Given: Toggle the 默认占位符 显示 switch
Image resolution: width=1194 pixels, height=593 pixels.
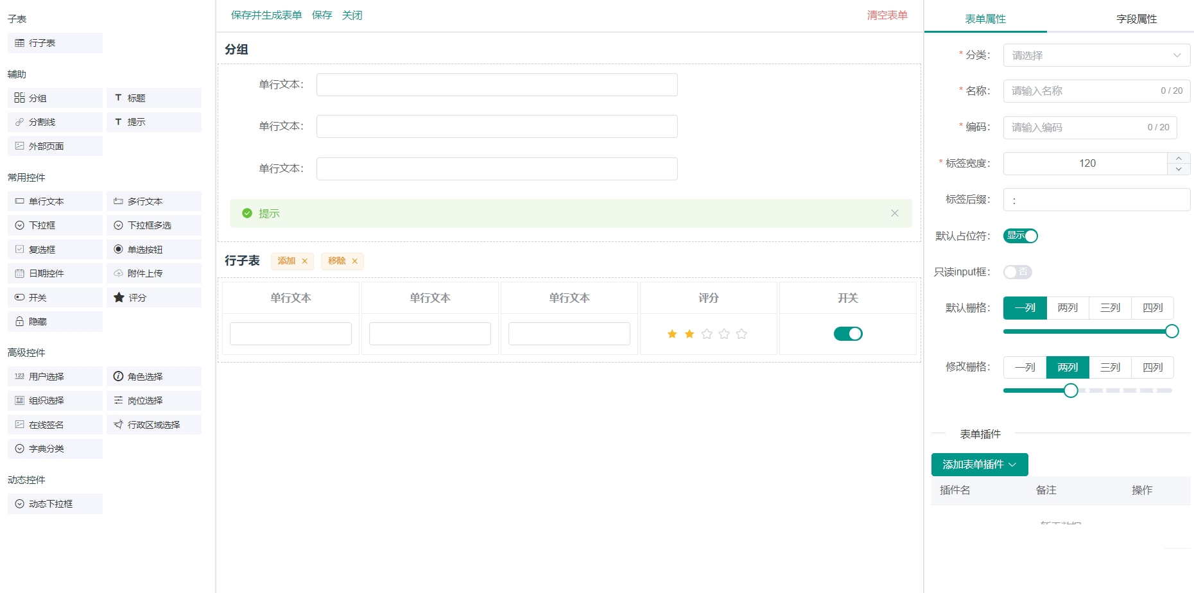Looking at the screenshot, I should click(x=1020, y=236).
